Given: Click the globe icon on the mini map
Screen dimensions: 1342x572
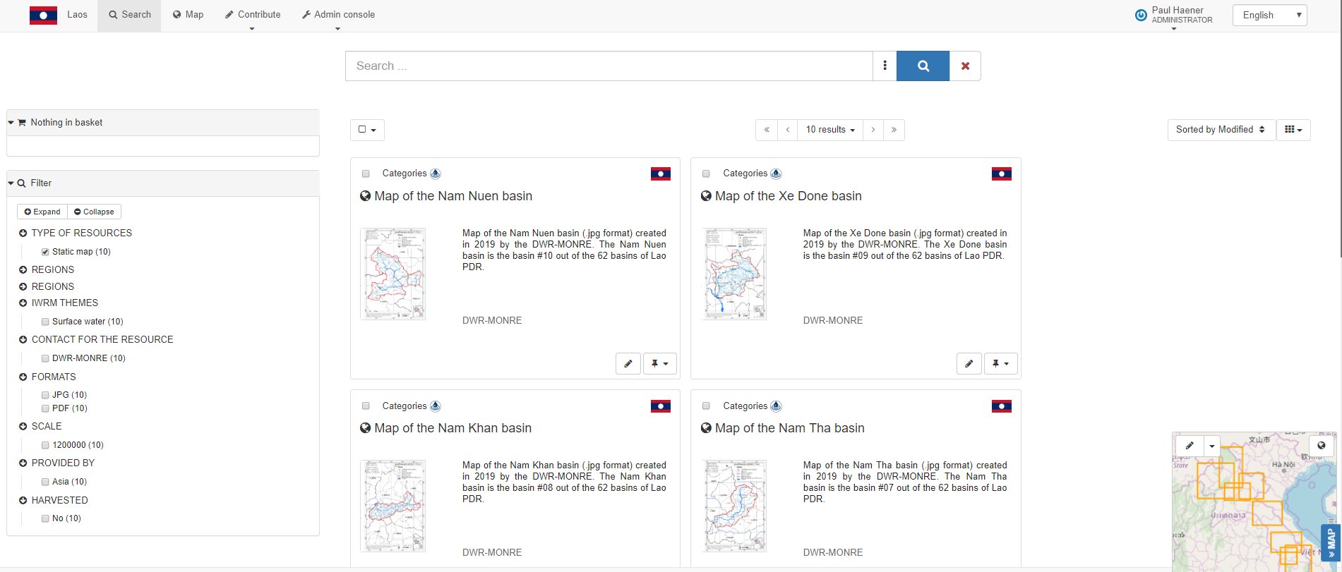Looking at the screenshot, I should point(1321,446).
